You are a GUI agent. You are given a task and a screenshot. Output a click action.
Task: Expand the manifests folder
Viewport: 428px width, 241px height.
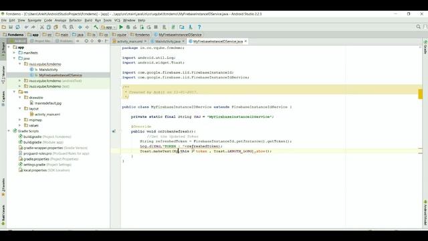15,53
